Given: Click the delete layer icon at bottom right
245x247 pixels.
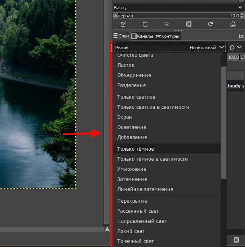Looking at the screenshot, I should (236, 240).
